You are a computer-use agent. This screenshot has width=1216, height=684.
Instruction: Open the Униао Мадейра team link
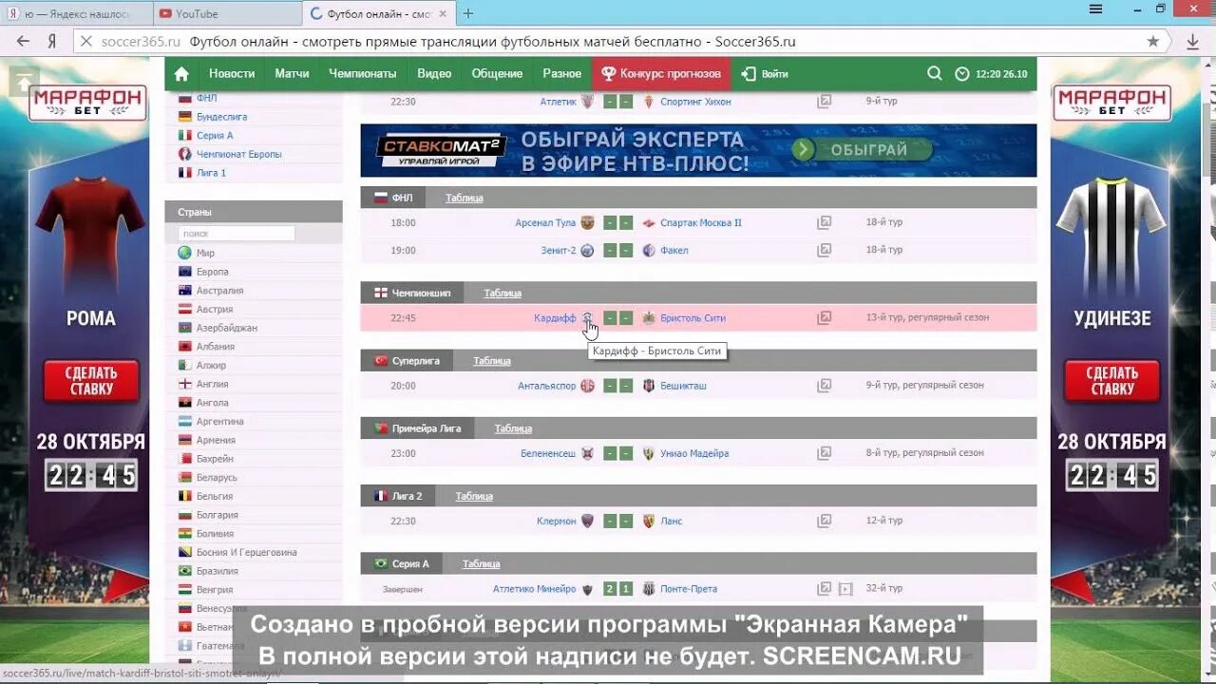(694, 453)
